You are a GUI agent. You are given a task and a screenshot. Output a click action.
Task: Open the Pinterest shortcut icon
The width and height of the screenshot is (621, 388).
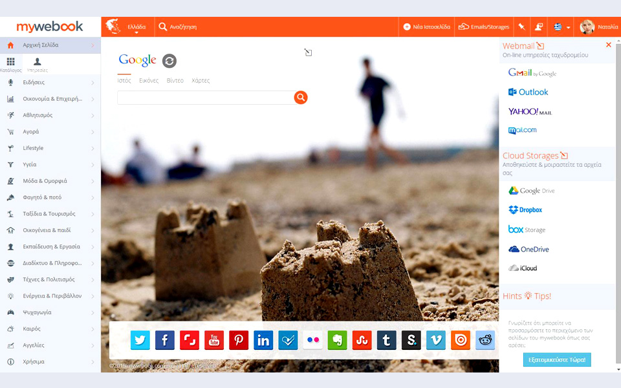coord(239,340)
